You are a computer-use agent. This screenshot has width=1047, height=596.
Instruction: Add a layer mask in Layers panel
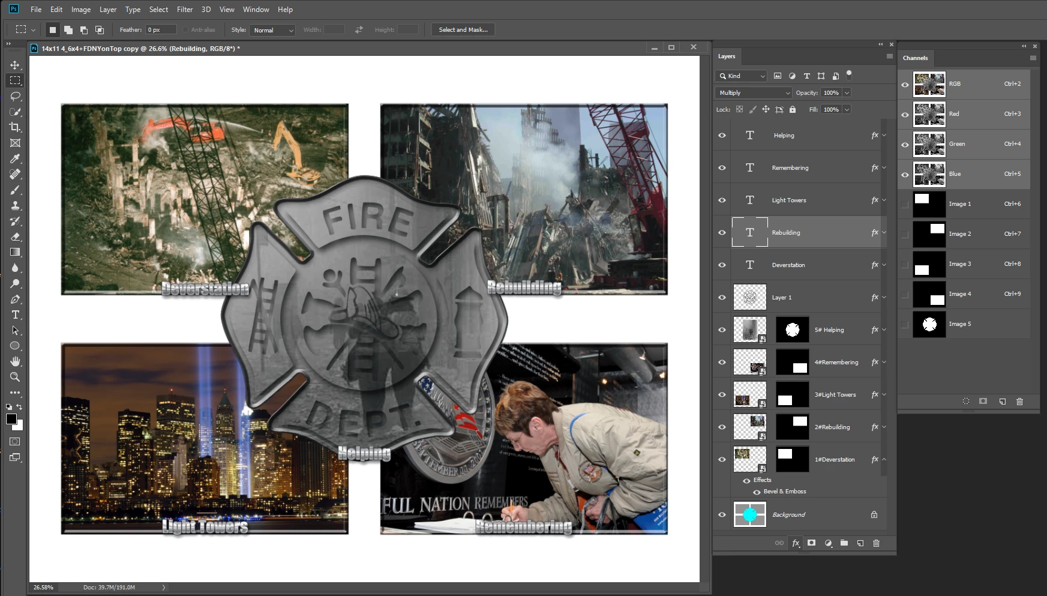[812, 543]
